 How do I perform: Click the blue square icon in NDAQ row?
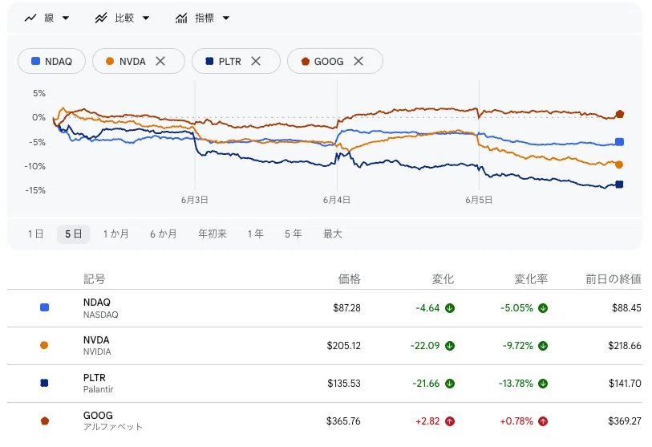tap(44, 307)
